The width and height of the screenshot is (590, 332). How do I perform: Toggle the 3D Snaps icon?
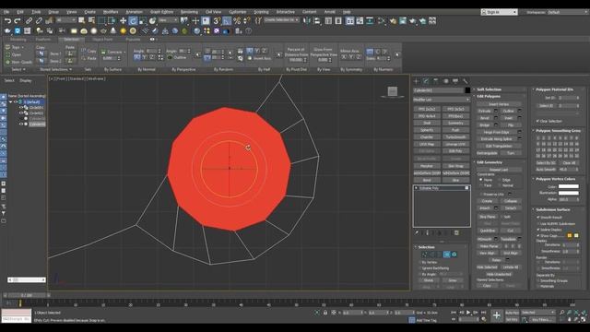pos(217,21)
